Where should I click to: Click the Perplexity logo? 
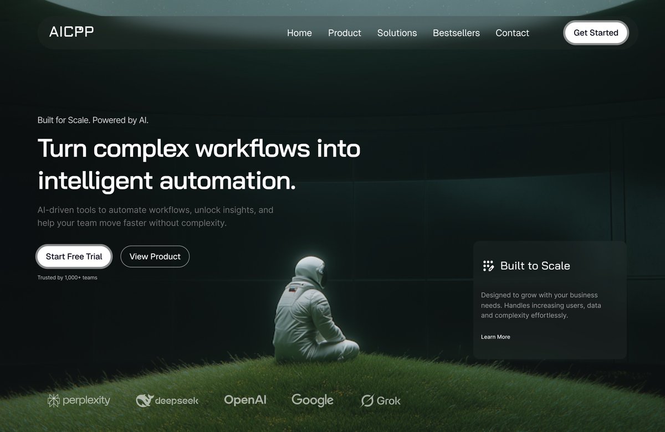tap(79, 400)
